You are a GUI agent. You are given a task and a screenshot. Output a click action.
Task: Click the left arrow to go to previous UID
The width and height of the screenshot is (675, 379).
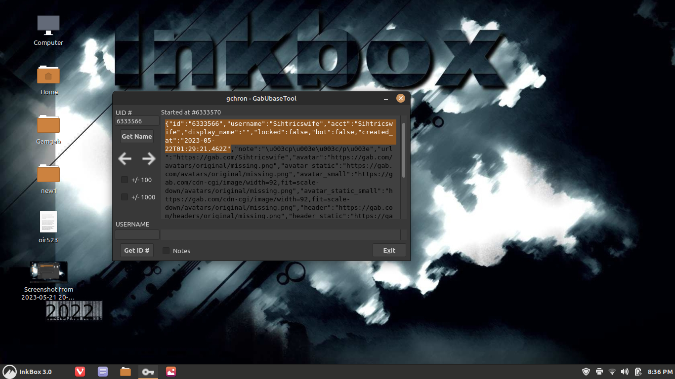[x=125, y=158]
